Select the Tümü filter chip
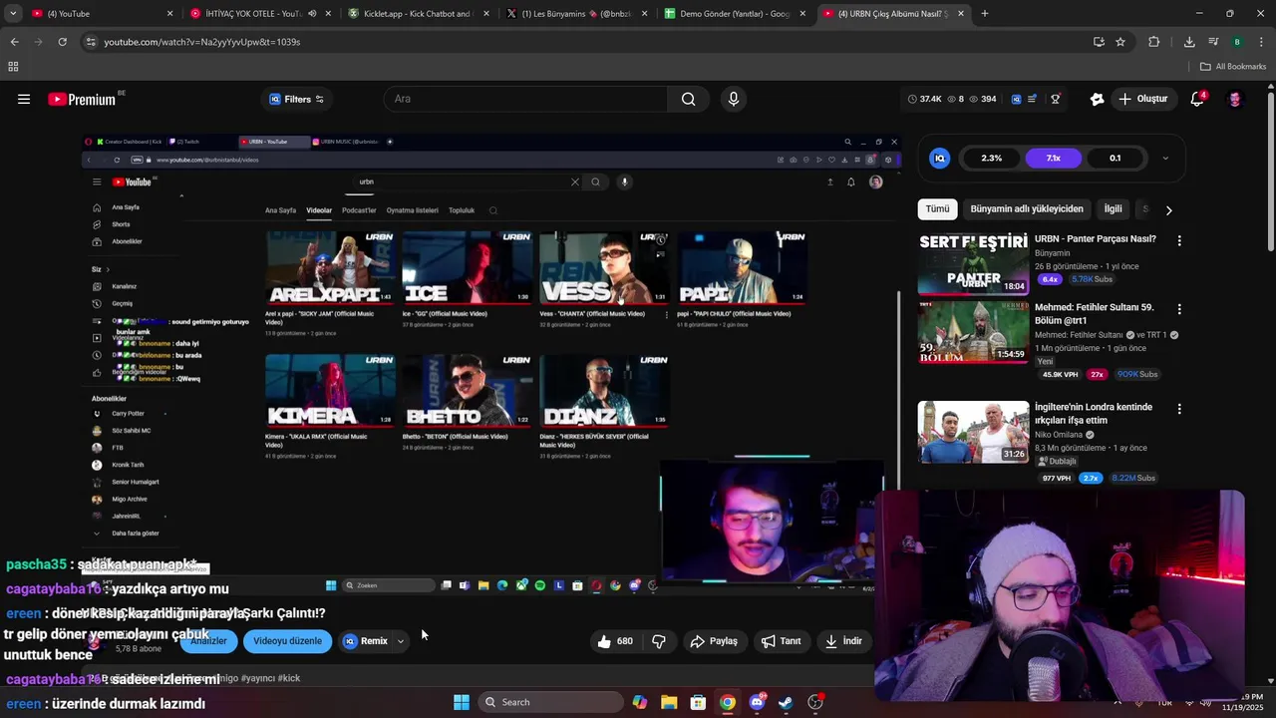The width and height of the screenshot is (1276, 718). (937, 209)
